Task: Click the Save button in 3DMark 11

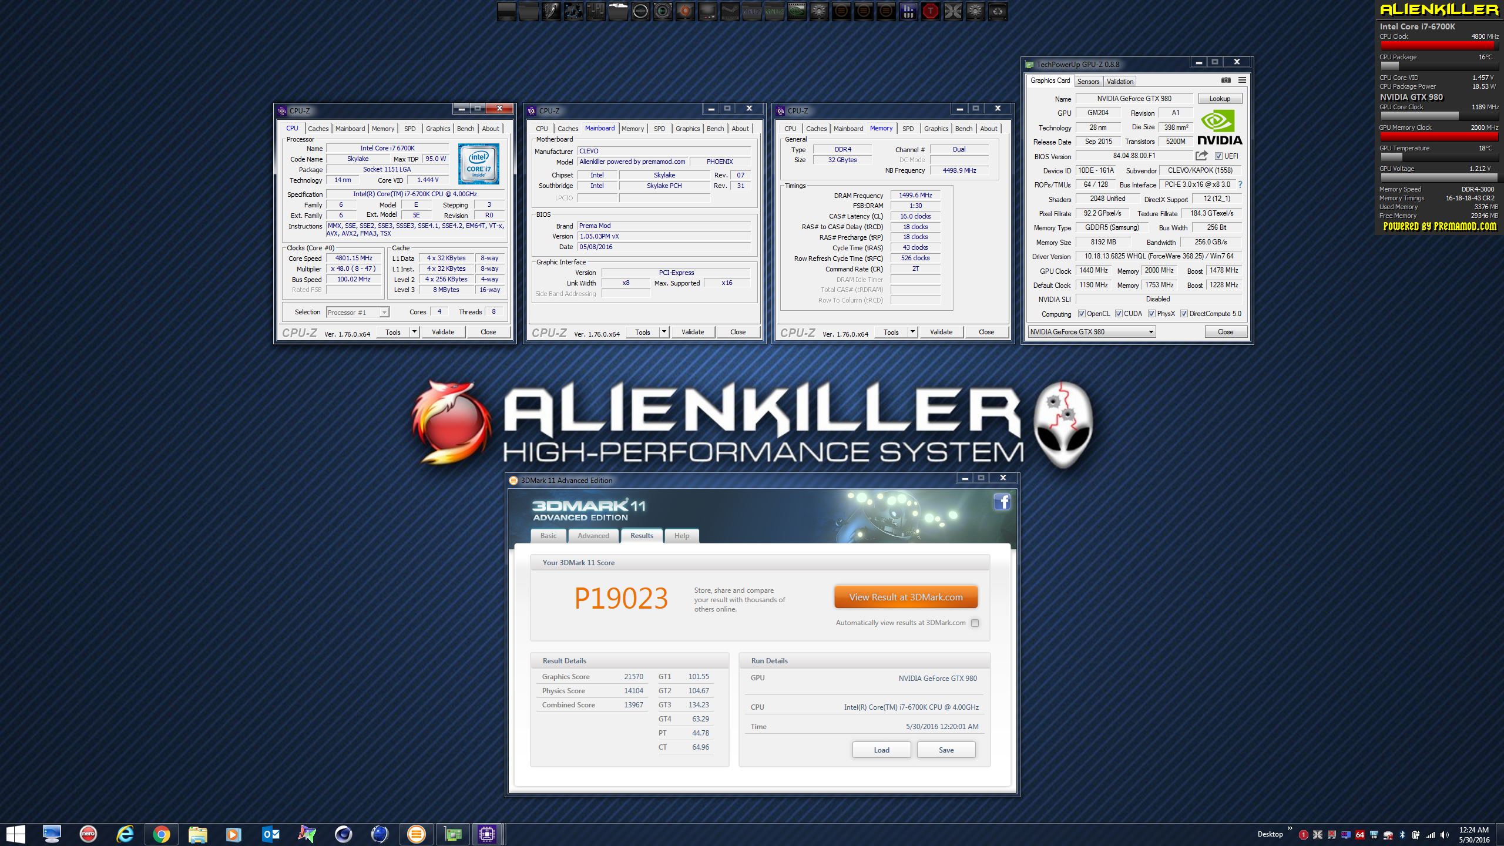Action: 946,750
